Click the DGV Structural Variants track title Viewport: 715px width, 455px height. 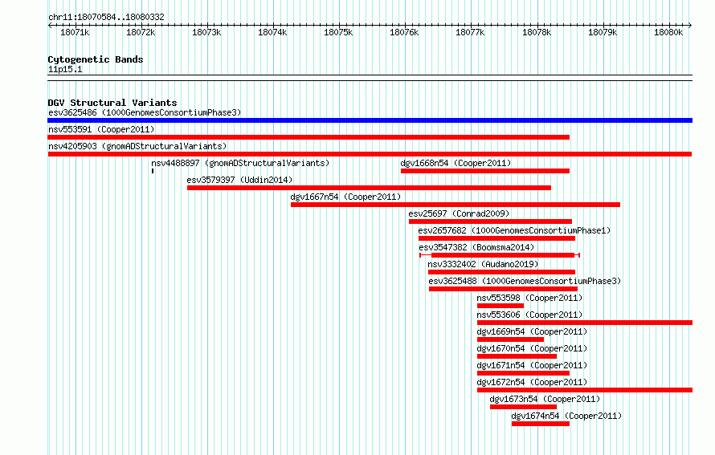click(112, 103)
